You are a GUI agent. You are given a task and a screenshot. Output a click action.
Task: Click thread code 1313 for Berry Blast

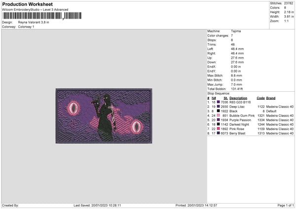261,134
